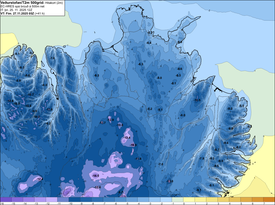Click the legend swatch between -16 and -15

[x=6, y=200]
